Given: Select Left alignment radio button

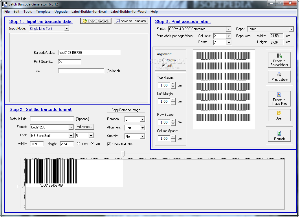Looking at the screenshot, I should click(x=164, y=65).
